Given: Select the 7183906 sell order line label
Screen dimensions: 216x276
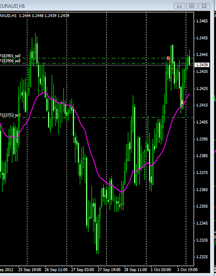Looking at the screenshot, I should [x=10, y=61].
